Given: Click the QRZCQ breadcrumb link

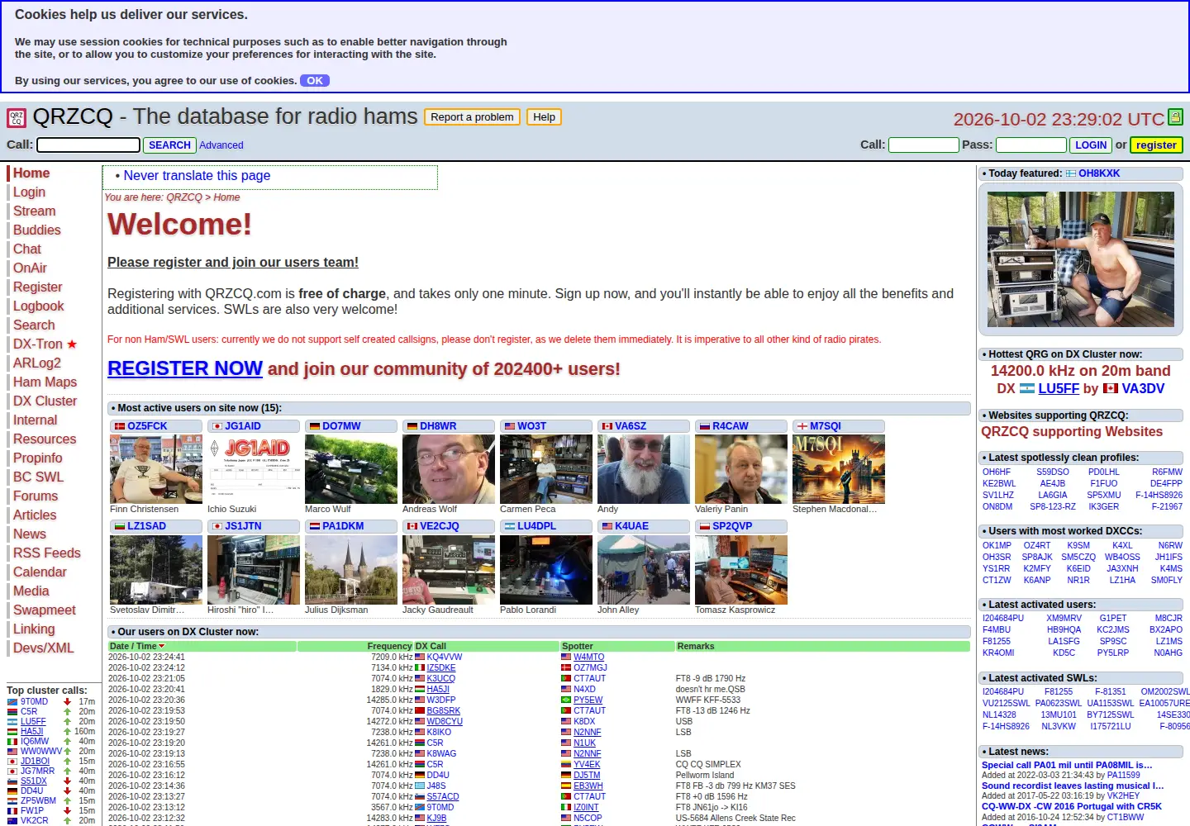Looking at the screenshot, I should coord(184,197).
